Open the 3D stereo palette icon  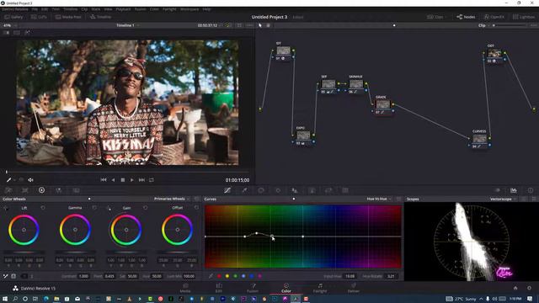click(345, 190)
